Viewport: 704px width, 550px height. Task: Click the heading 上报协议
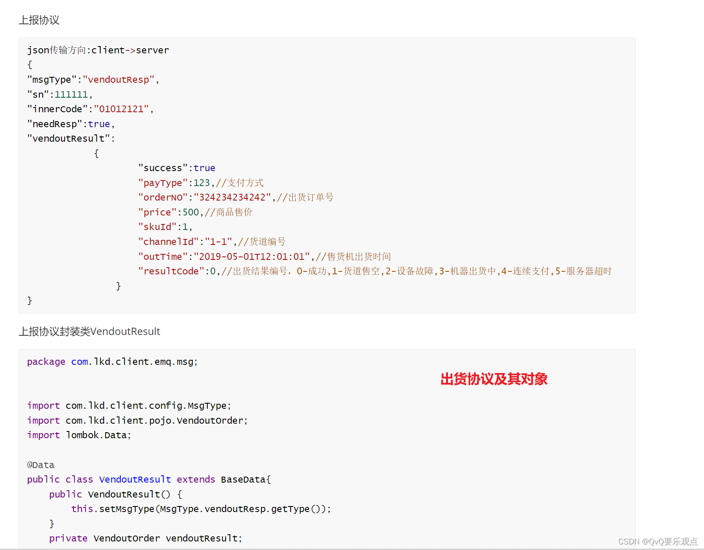point(39,20)
